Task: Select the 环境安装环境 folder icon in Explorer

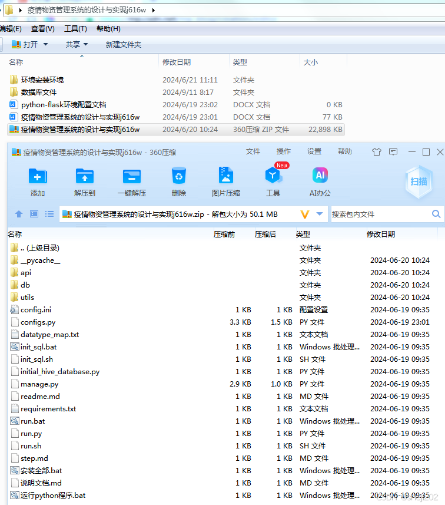Action: 14,80
